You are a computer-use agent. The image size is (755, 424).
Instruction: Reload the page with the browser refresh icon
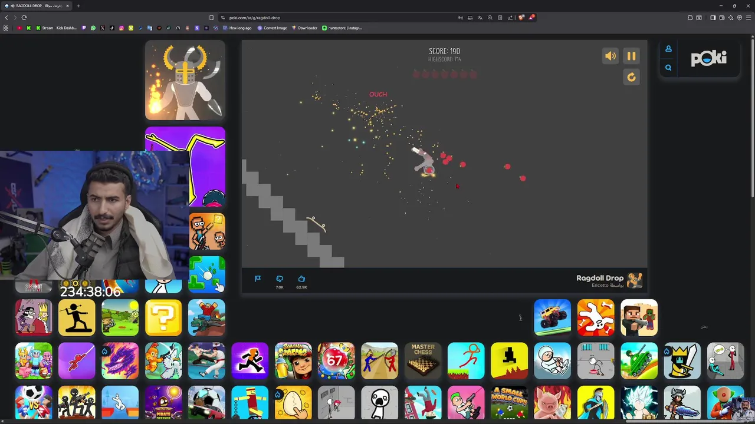[x=24, y=18]
